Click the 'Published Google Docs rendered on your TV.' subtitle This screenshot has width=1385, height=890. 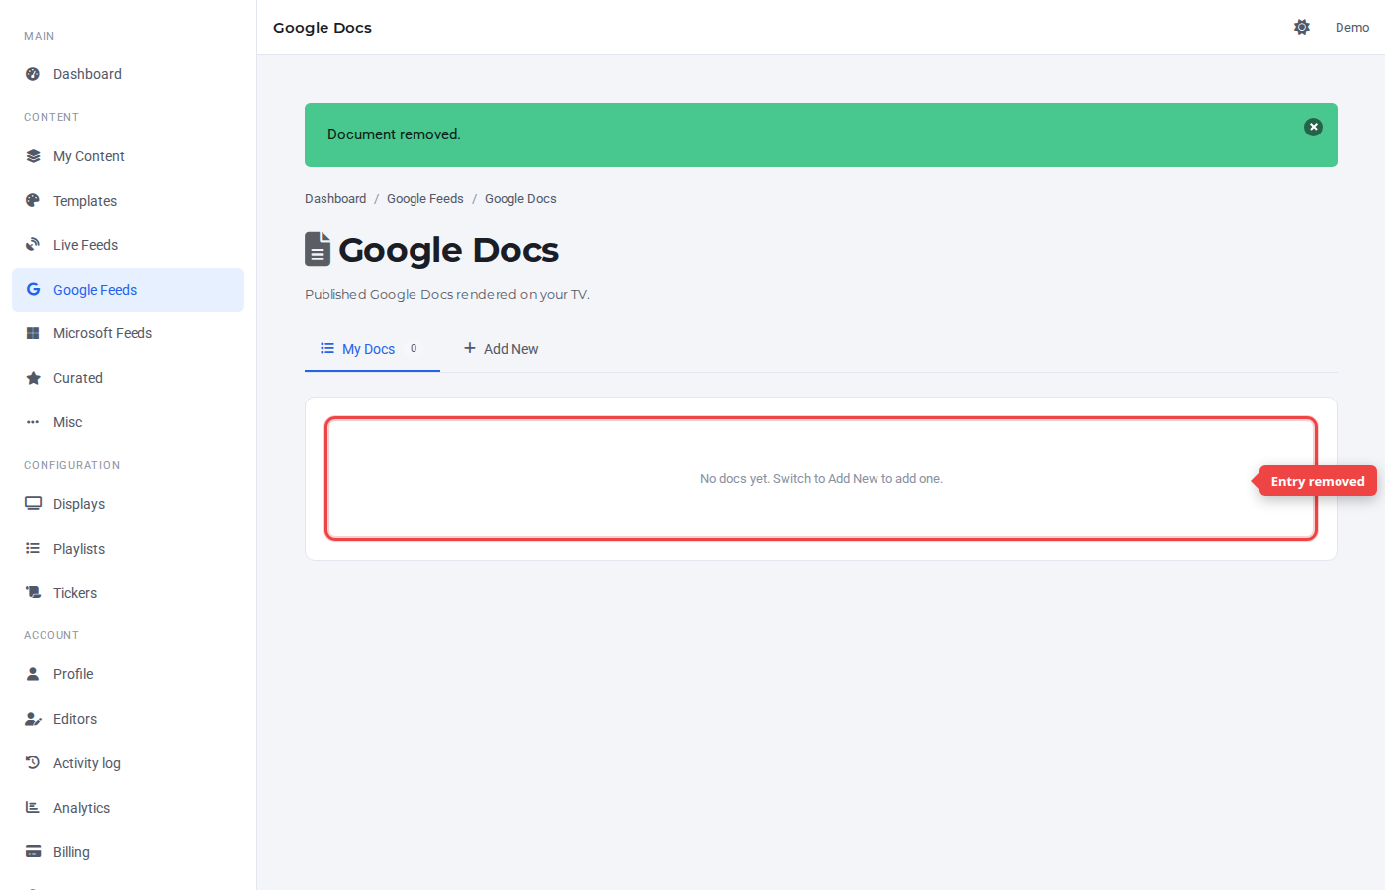coord(447,294)
